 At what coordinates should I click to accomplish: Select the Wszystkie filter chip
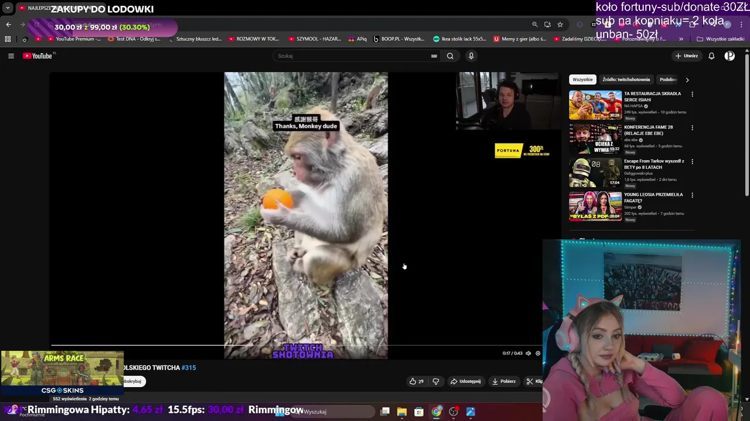tap(582, 80)
